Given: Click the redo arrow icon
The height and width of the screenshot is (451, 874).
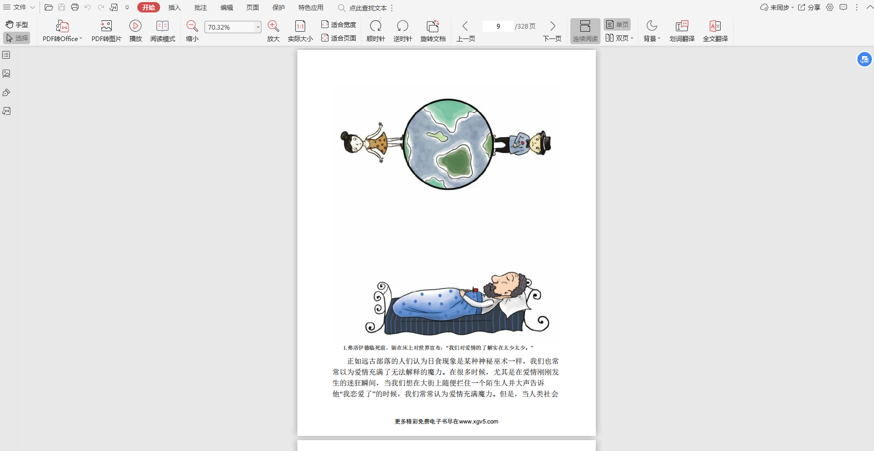Looking at the screenshot, I should 101,7.
